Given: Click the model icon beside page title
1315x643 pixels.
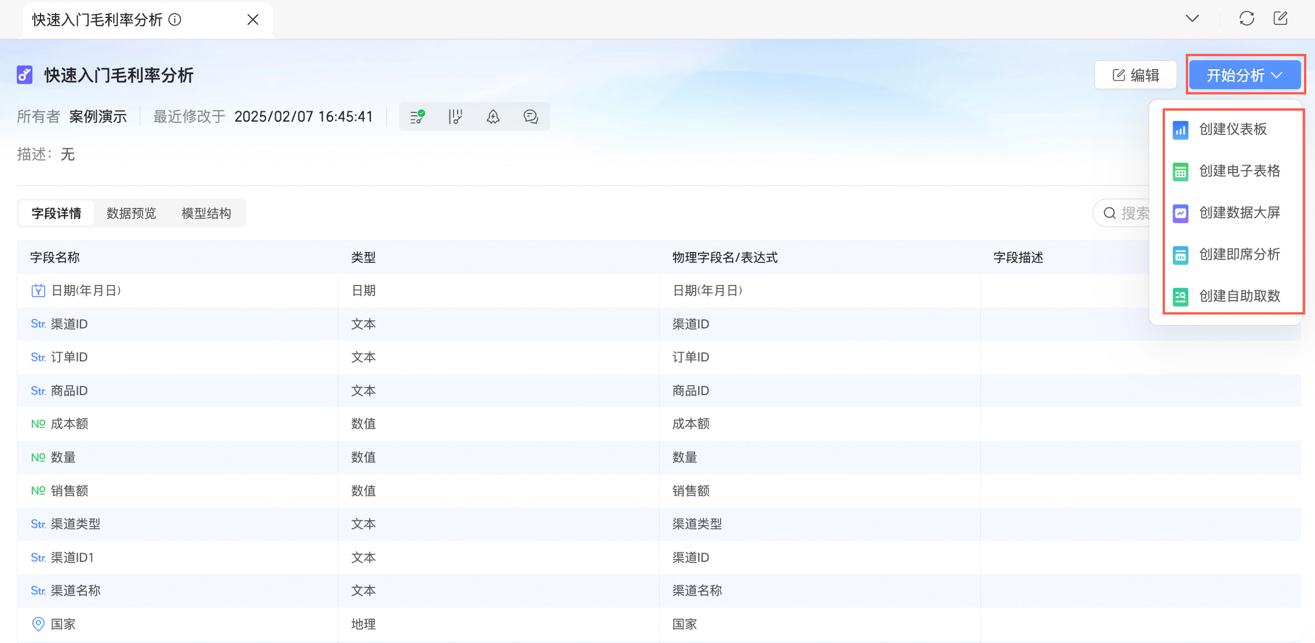Looking at the screenshot, I should point(25,75).
